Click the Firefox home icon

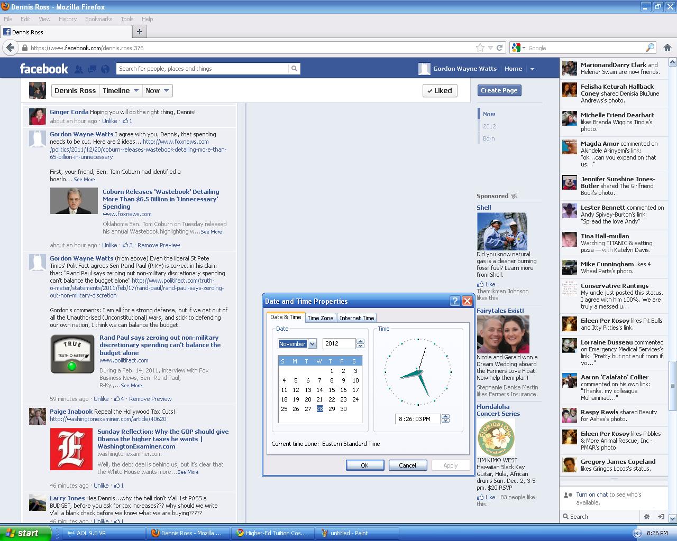(x=667, y=48)
